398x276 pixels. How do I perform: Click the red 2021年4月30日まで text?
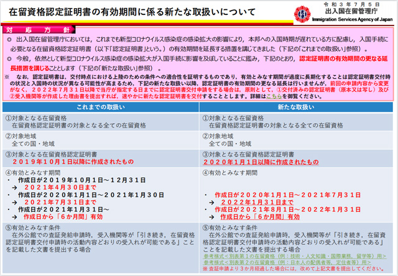[x=60, y=188]
